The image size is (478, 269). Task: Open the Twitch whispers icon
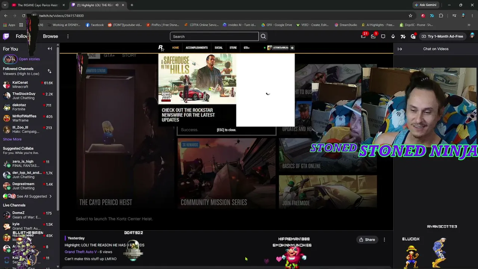tap(383, 36)
